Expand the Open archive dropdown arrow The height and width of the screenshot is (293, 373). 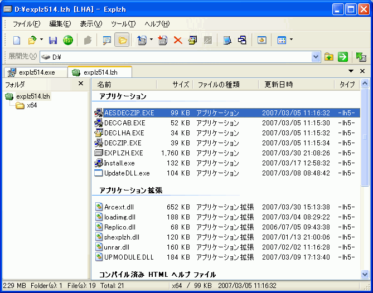pyautogui.click(x=41, y=40)
